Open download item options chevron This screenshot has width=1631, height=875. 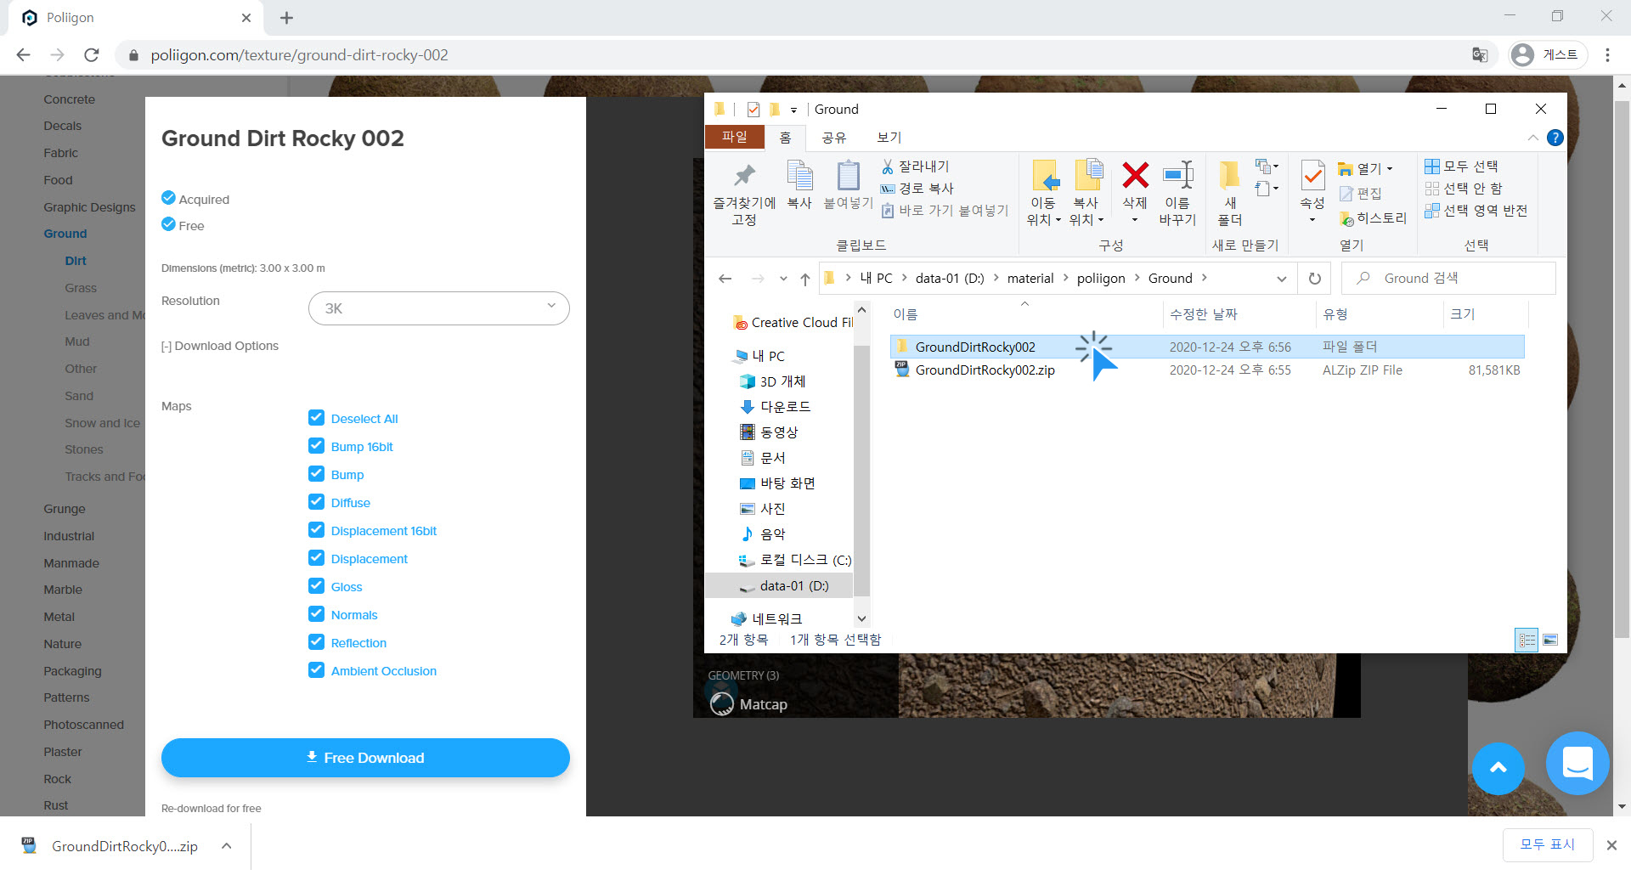click(x=226, y=846)
